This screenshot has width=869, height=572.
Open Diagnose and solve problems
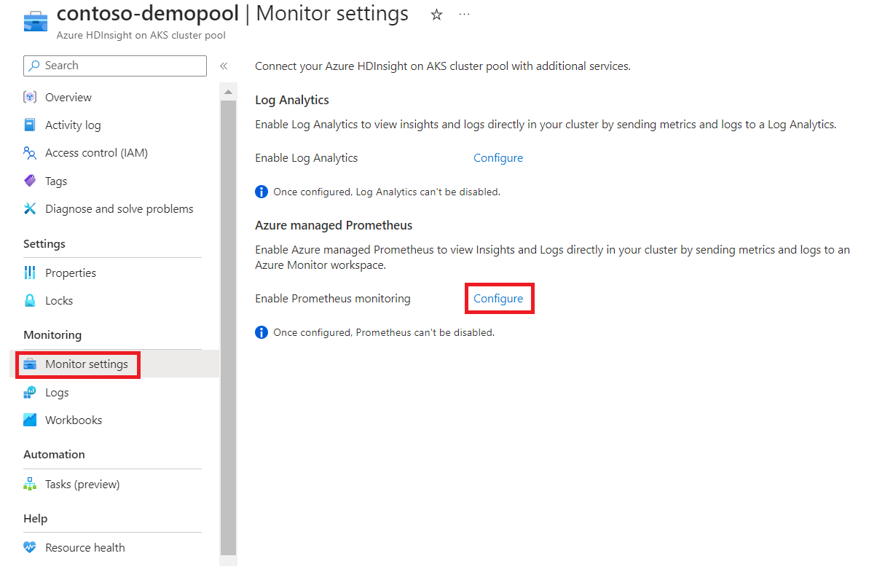[x=109, y=209]
